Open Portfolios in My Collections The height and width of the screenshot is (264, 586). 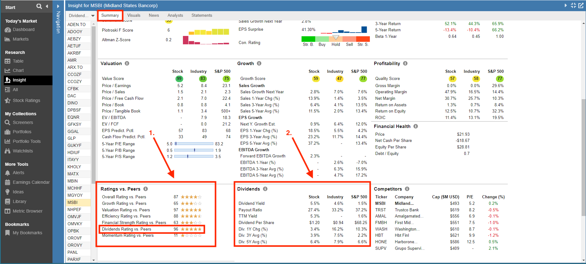click(x=22, y=132)
